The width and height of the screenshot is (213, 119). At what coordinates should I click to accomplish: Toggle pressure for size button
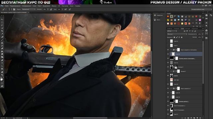(70, 9)
